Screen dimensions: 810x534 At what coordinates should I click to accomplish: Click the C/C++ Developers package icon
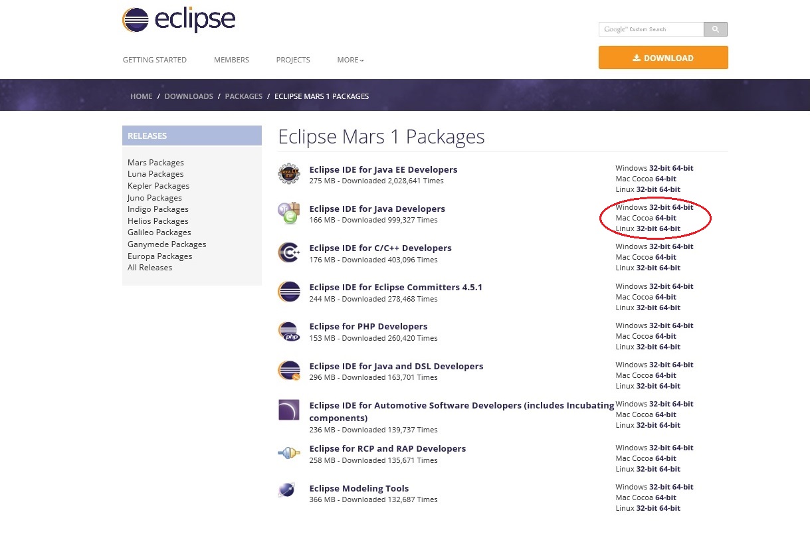(x=289, y=253)
